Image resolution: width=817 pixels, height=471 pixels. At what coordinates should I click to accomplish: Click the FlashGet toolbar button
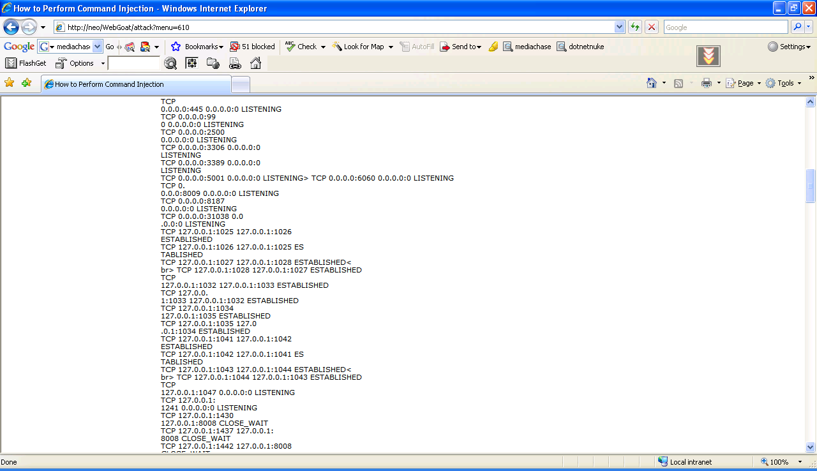pos(26,63)
